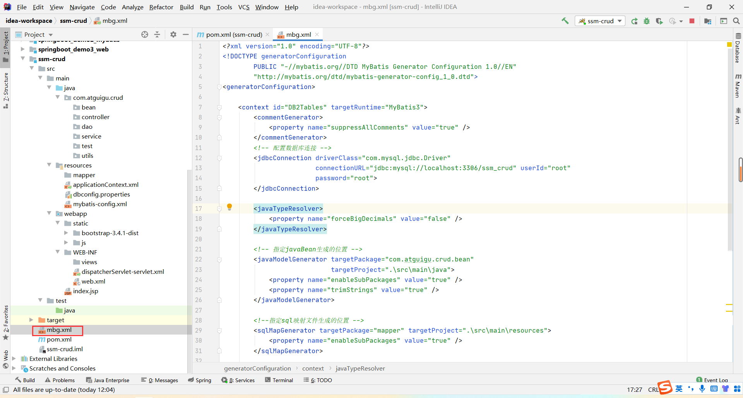Expand Scratches and Consoles node
The width and height of the screenshot is (743, 398).
click(x=14, y=368)
